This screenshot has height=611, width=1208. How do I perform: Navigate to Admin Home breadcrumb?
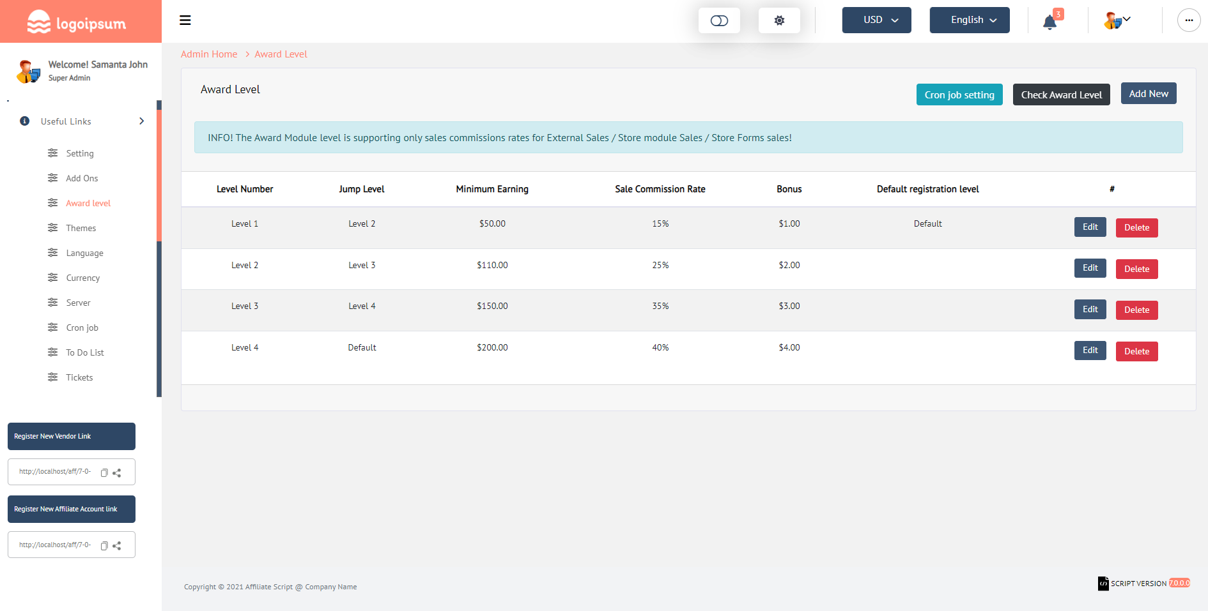(209, 54)
